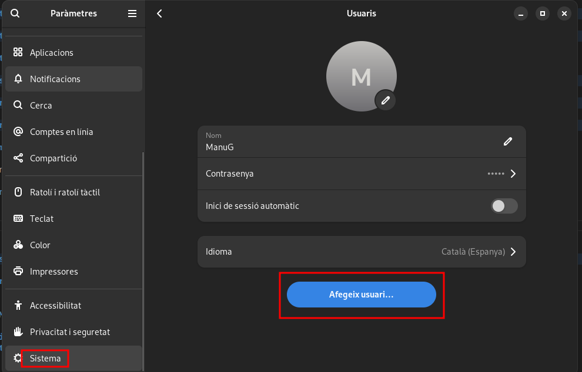Open Comptes en línia section
This screenshot has height=372, width=582.
(x=61, y=132)
